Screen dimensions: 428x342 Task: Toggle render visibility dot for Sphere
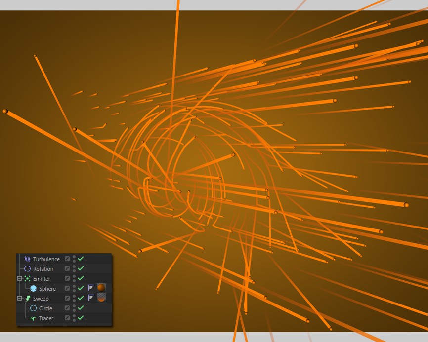coord(74,291)
